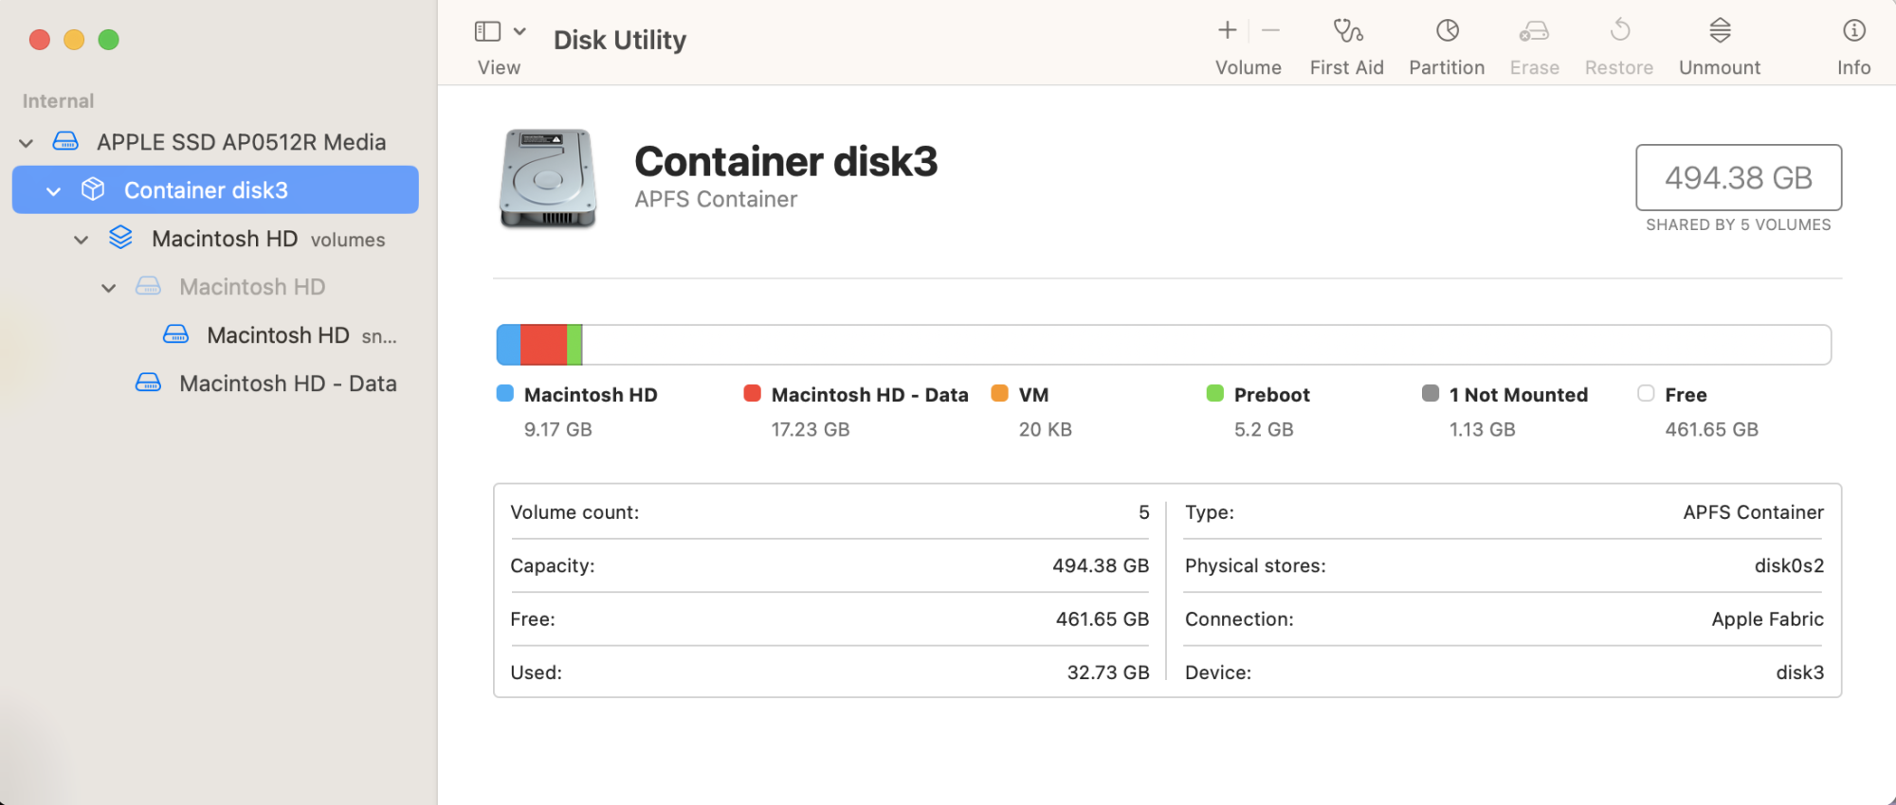Click SHARED BY 5 VOLUMES text
This screenshot has height=805, width=1896.
(1739, 225)
